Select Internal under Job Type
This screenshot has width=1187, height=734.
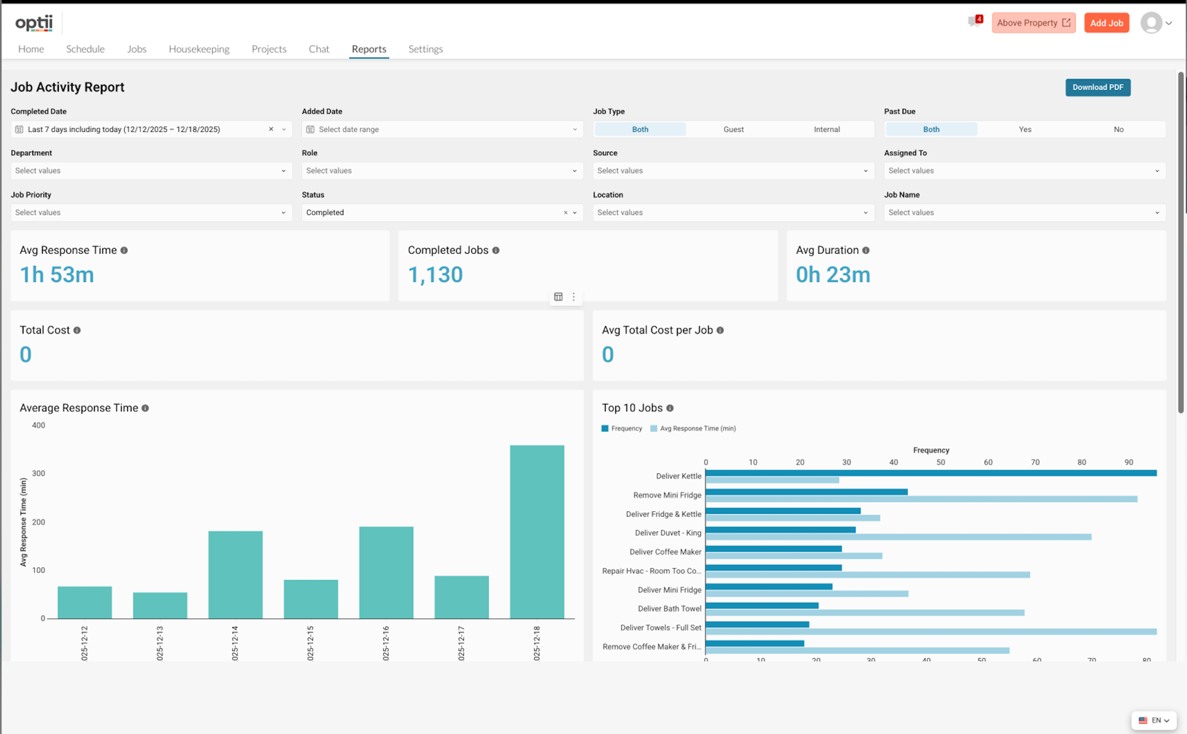tap(826, 129)
